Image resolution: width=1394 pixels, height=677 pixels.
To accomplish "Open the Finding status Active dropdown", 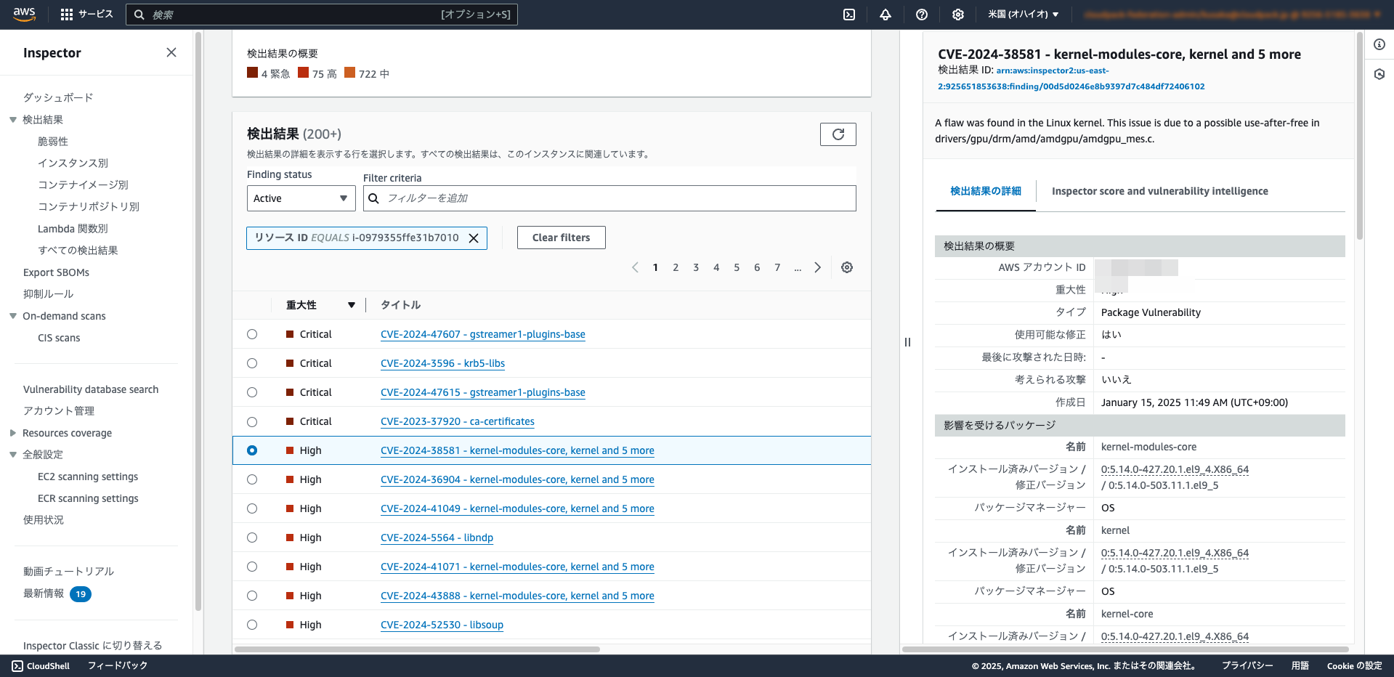I will (x=301, y=198).
